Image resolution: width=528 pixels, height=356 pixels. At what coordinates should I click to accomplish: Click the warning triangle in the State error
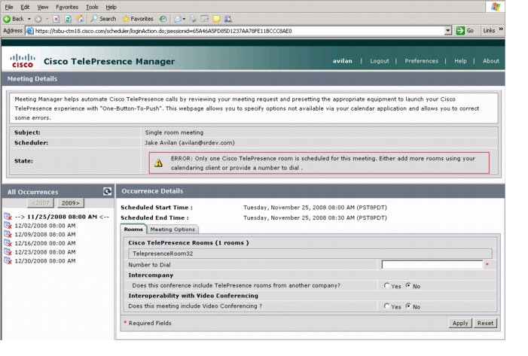pos(158,163)
